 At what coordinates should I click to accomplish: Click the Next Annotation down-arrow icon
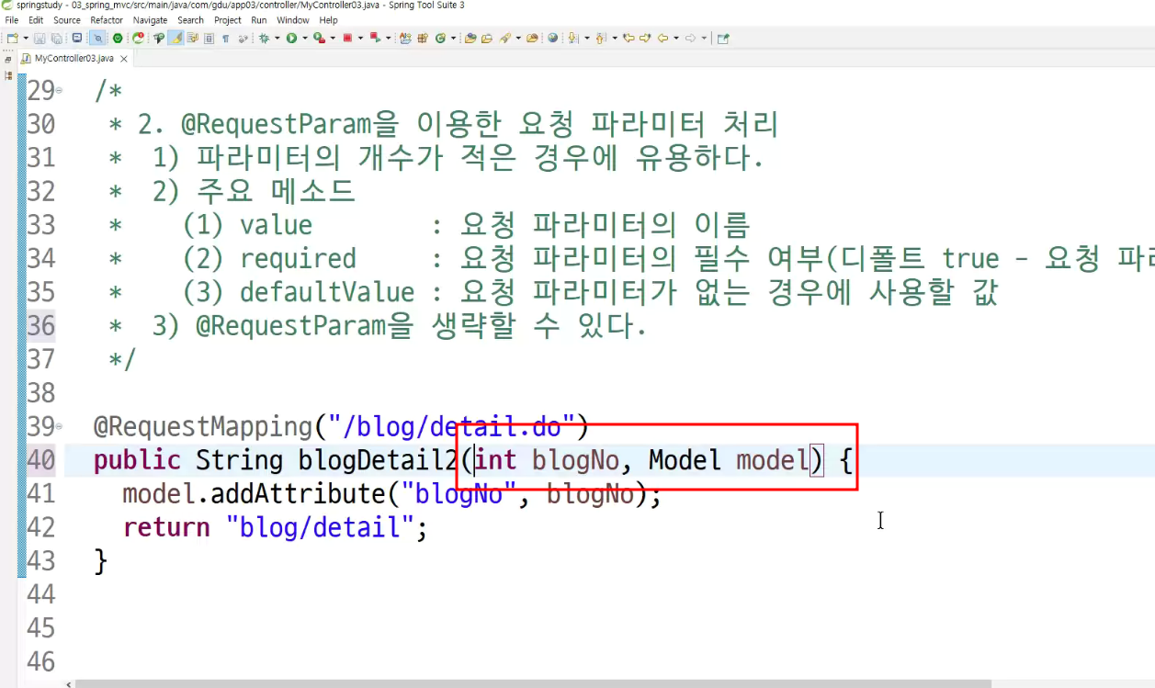(x=573, y=39)
